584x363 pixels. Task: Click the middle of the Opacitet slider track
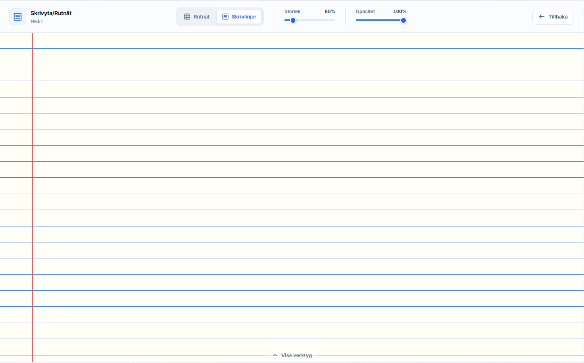381,20
